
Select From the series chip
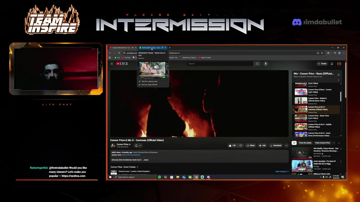305,143
